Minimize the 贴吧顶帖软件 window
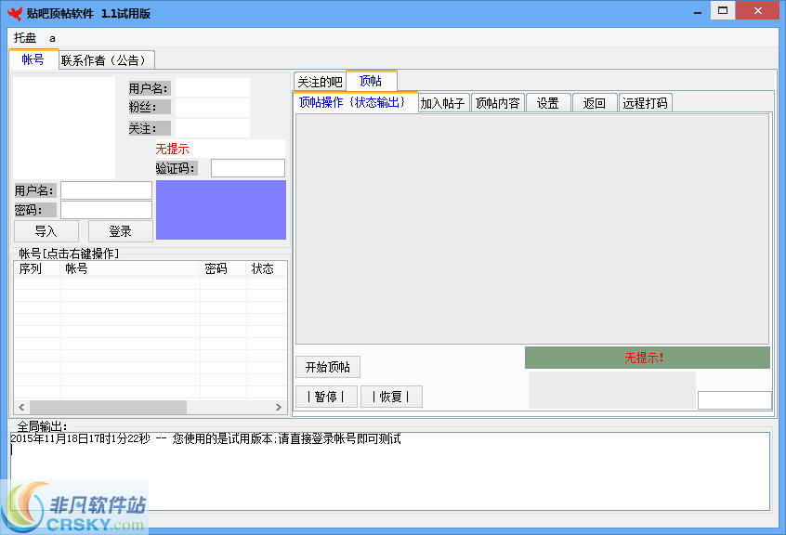Image resolution: width=786 pixels, height=535 pixels. [698, 11]
